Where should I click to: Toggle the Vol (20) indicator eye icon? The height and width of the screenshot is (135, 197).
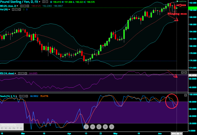coord(13,9)
